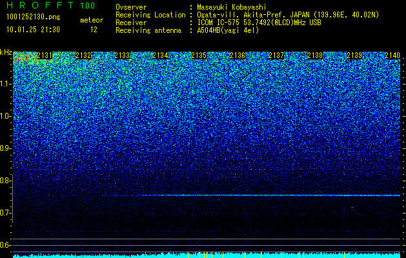The height and width of the screenshot is (258, 406).
Task: Click the 0.7 frequency axis value
Action: click(6, 213)
